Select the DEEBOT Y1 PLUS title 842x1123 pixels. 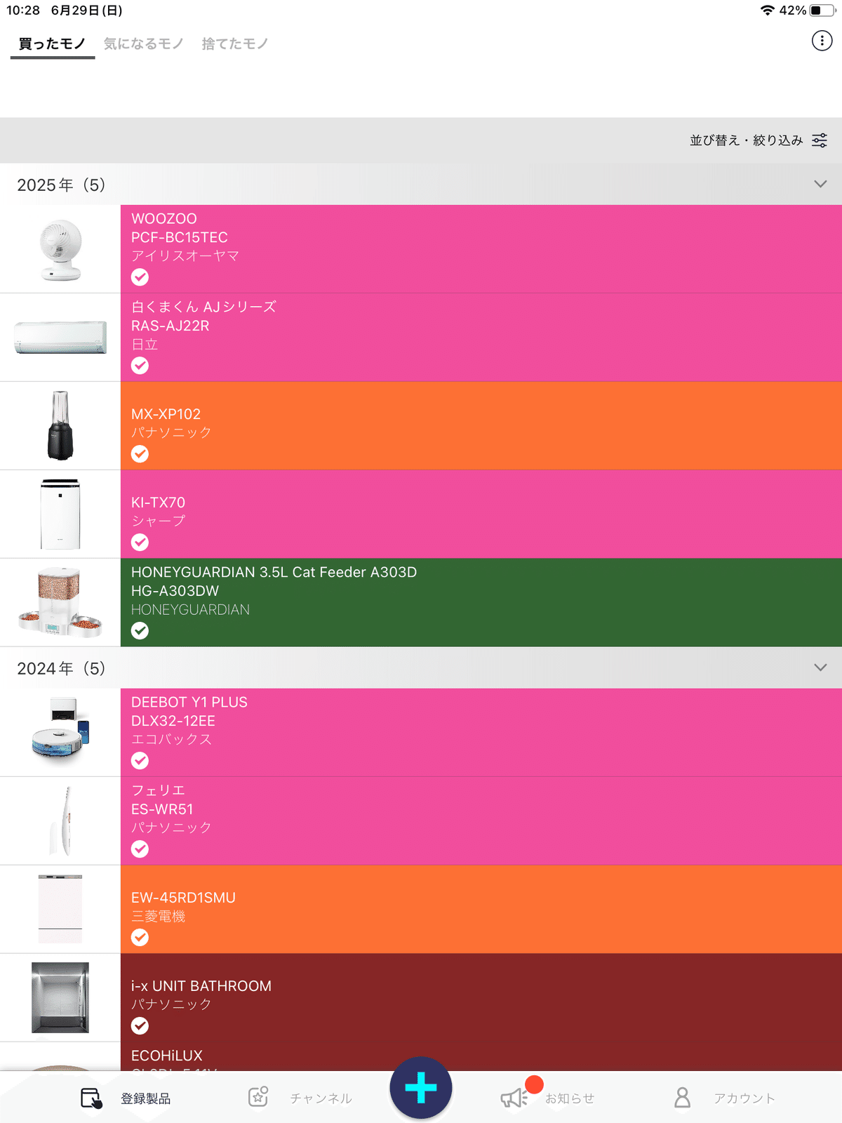189,702
